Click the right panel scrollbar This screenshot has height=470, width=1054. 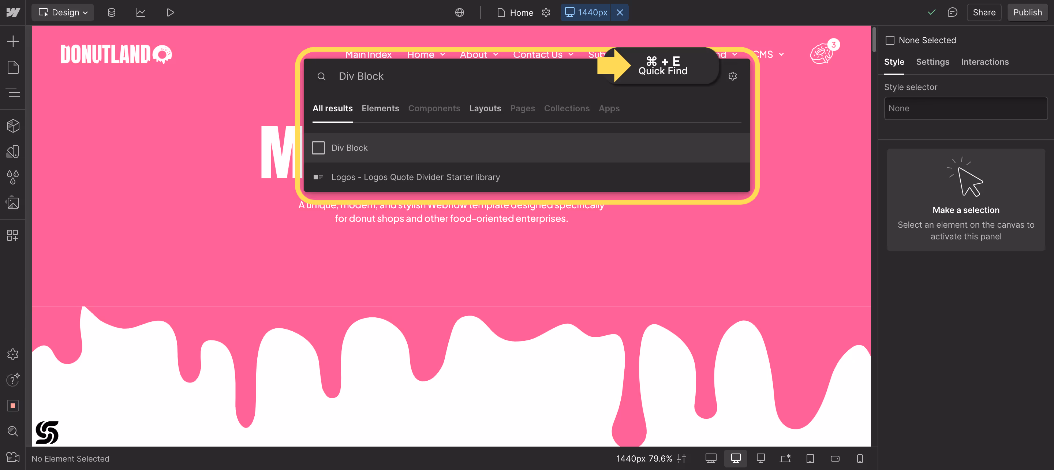coord(874,39)
